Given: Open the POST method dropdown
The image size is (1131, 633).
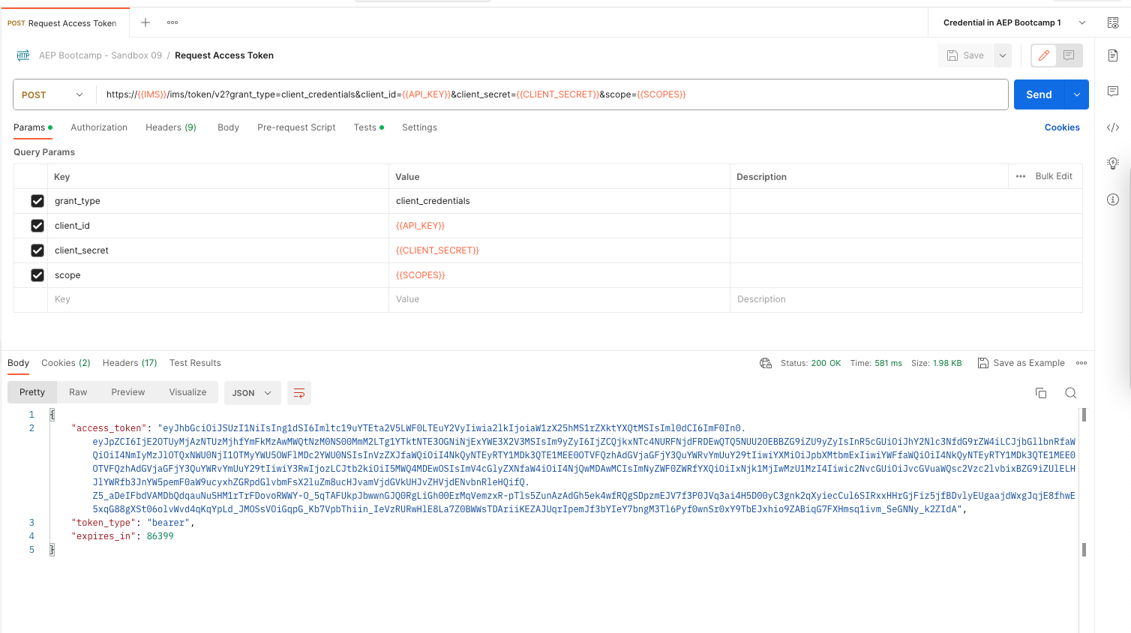Looking at the screenshot, I should click(53, 94).
